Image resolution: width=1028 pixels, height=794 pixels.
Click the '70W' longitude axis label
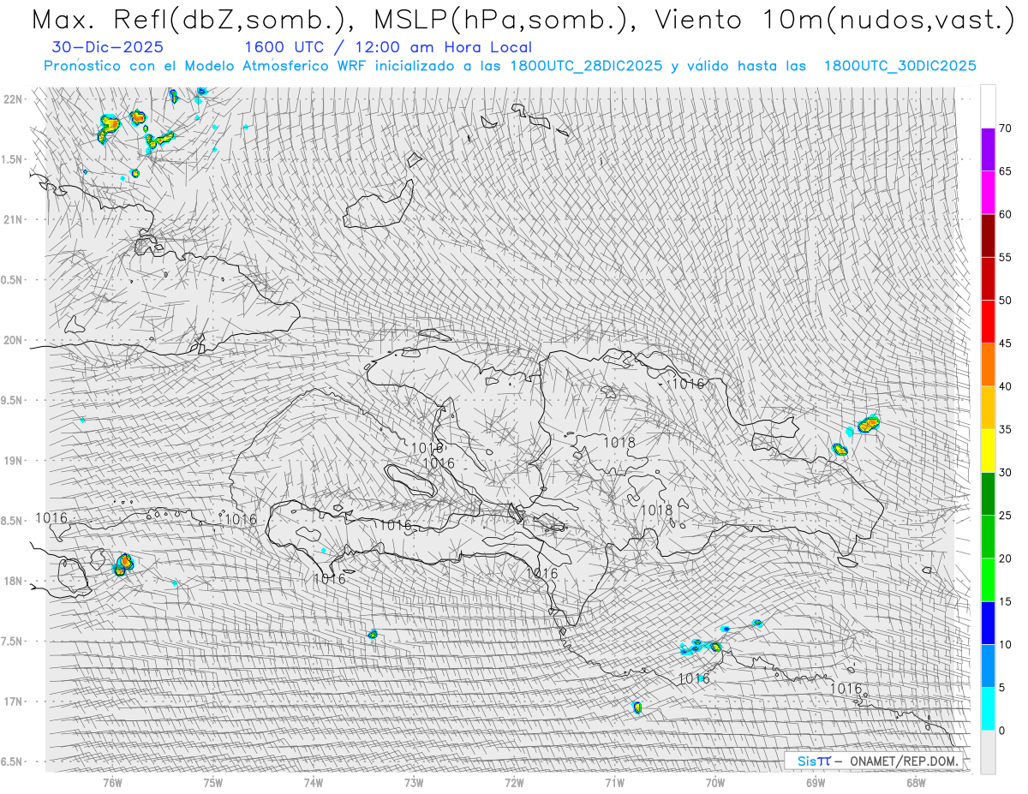tap(714, 782)
